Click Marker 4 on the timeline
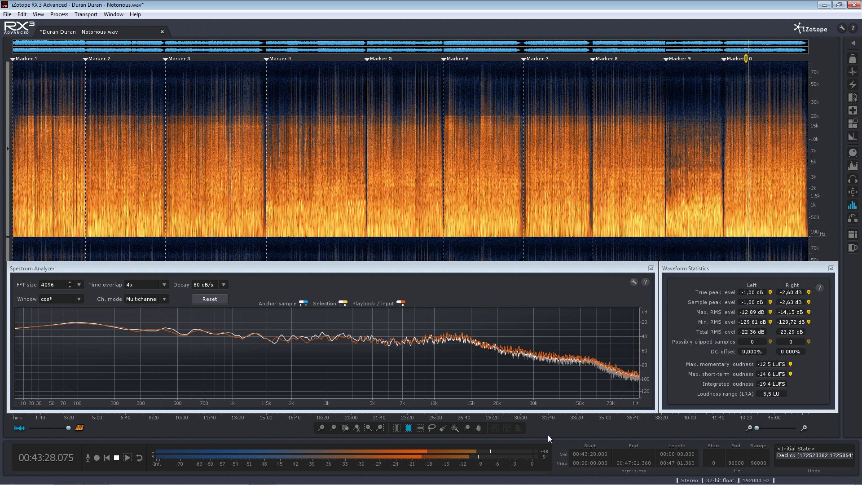862x485 pixels. click(x=277, y=59)
